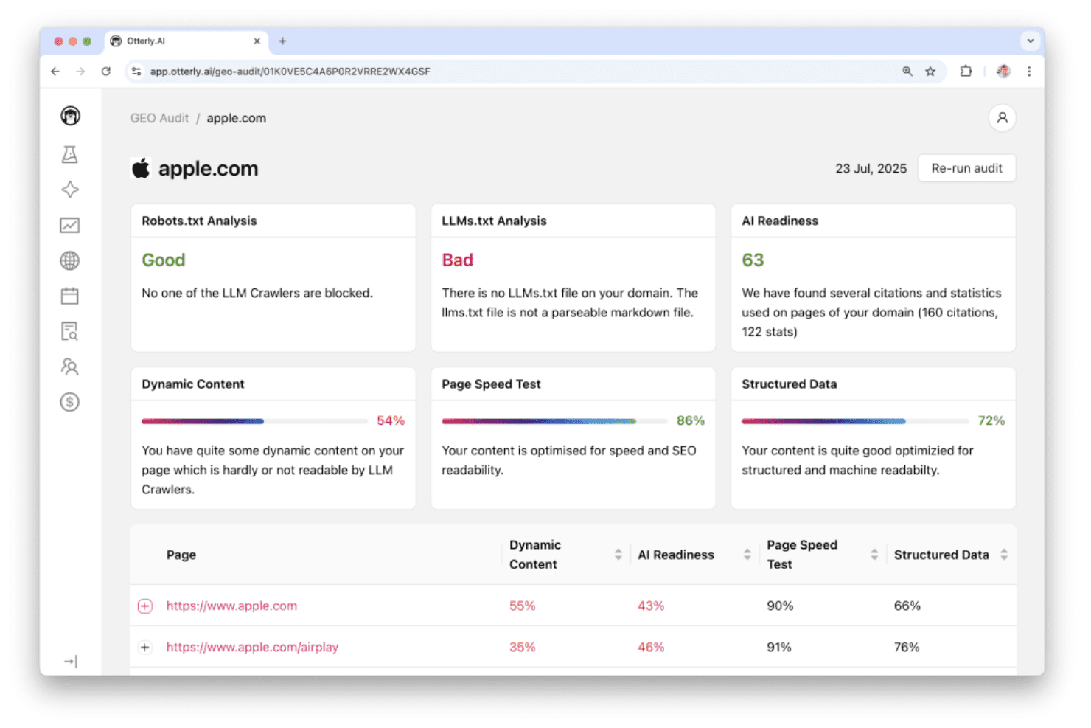Close the Otterly.AI tab
Screen dimensions: 1091x728
(257, 41)
